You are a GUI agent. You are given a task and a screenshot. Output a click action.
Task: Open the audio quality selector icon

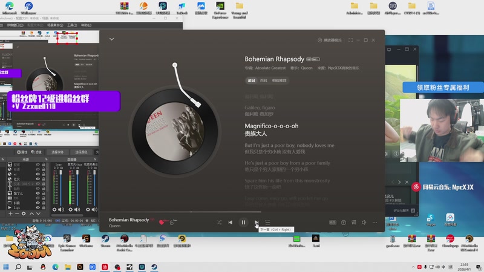[332, 222]
